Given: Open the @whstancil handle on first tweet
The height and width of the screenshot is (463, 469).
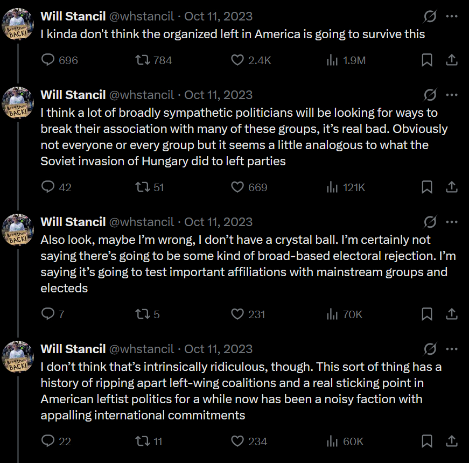Looking at the screenshot, I should [142, 17].
